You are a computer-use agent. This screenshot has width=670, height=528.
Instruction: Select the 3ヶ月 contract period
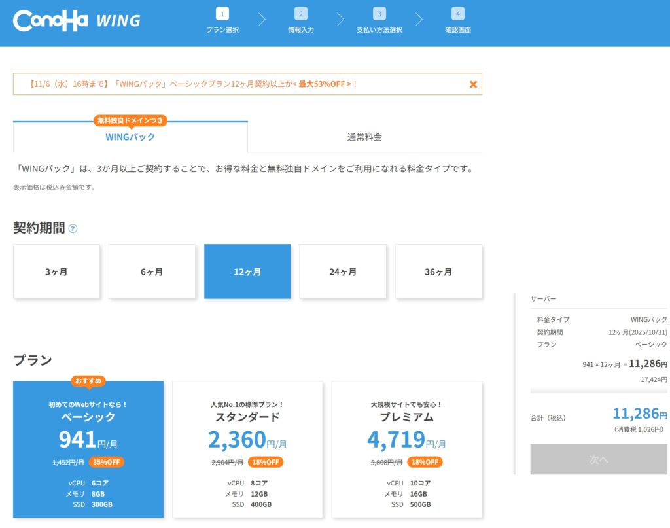pos(56,272)
